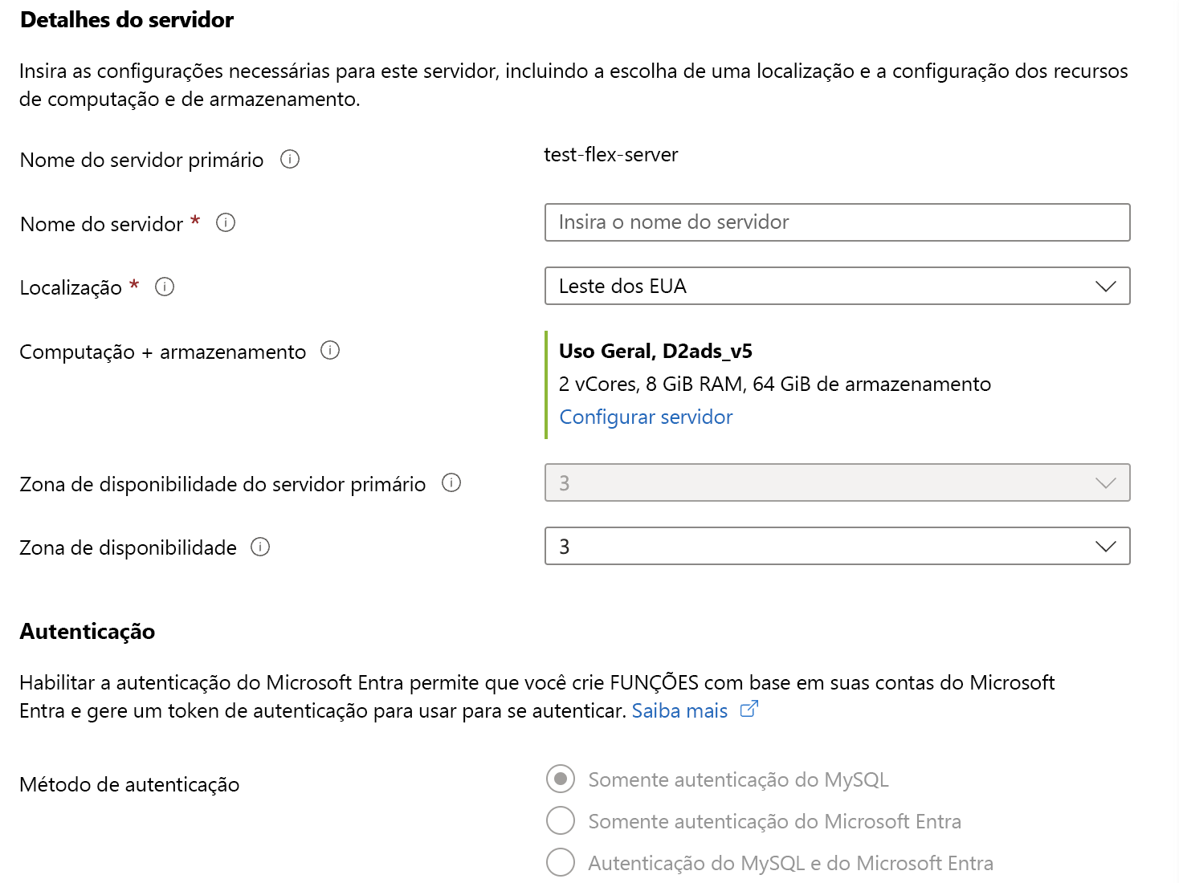Click info icon for Computação + armazenamento
This screenshot has height=883, width=1179.
330,350
